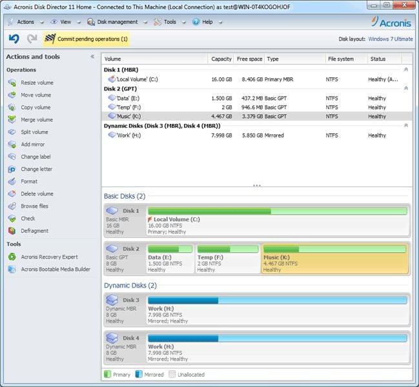Sort by the Capacity column header

[221, 59]
